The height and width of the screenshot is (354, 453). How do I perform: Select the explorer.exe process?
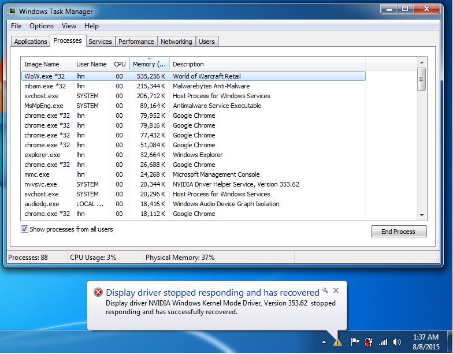point(193,155)
